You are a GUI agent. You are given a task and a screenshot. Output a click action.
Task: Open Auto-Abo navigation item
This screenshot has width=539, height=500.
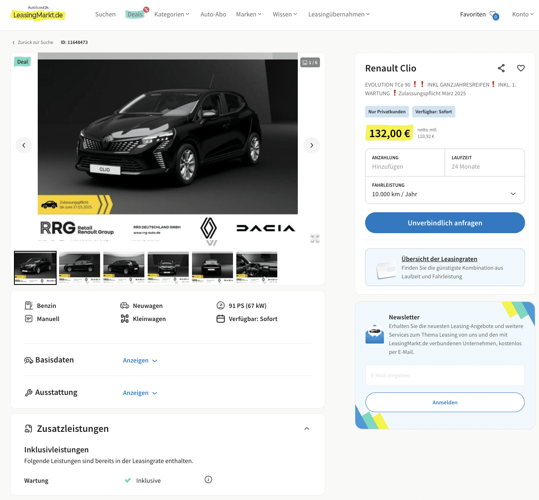(213, 14)
